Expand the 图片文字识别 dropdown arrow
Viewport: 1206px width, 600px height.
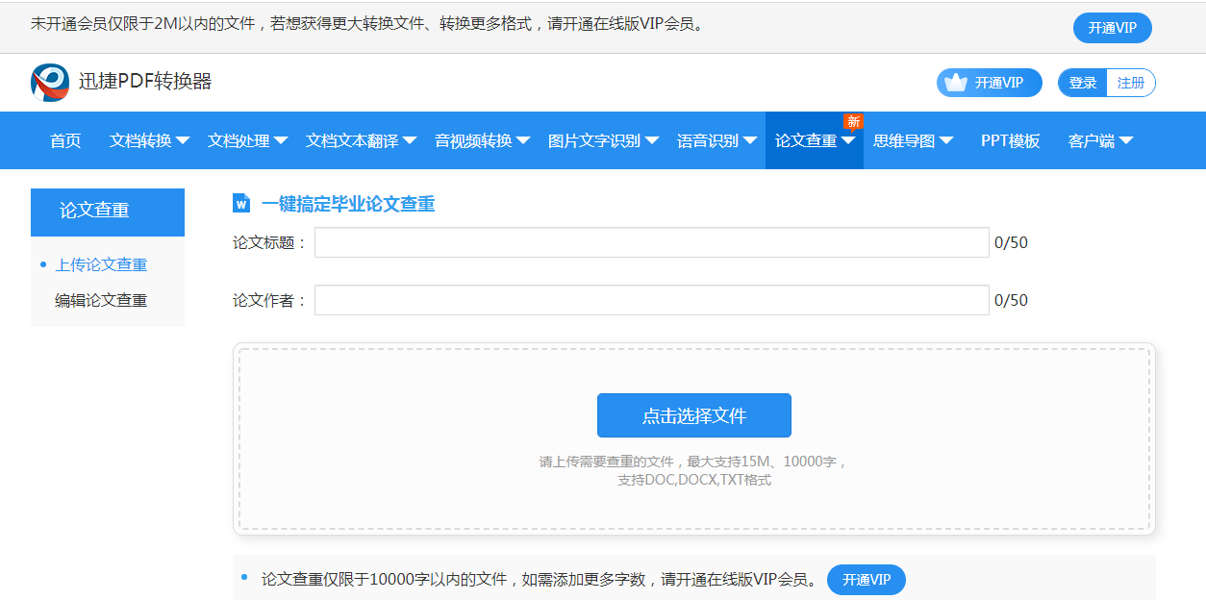pos(652,140)
